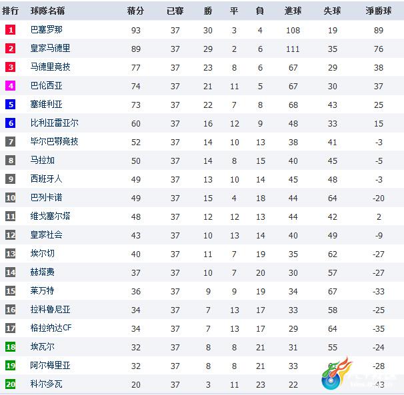The height and width of the screenshot is (395, 404).
Task: Click the green rank 18 badge
Action: pos(10,347)
